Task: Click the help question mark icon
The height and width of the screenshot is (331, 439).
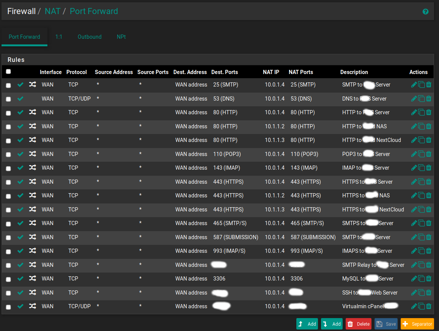Action: 426,11
